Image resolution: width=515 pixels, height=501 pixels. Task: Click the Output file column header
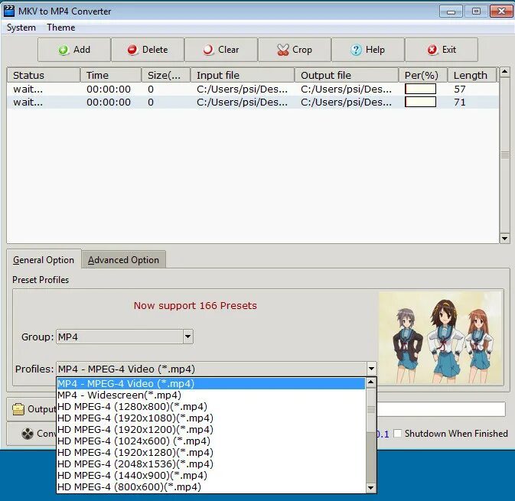click(347, 75)
